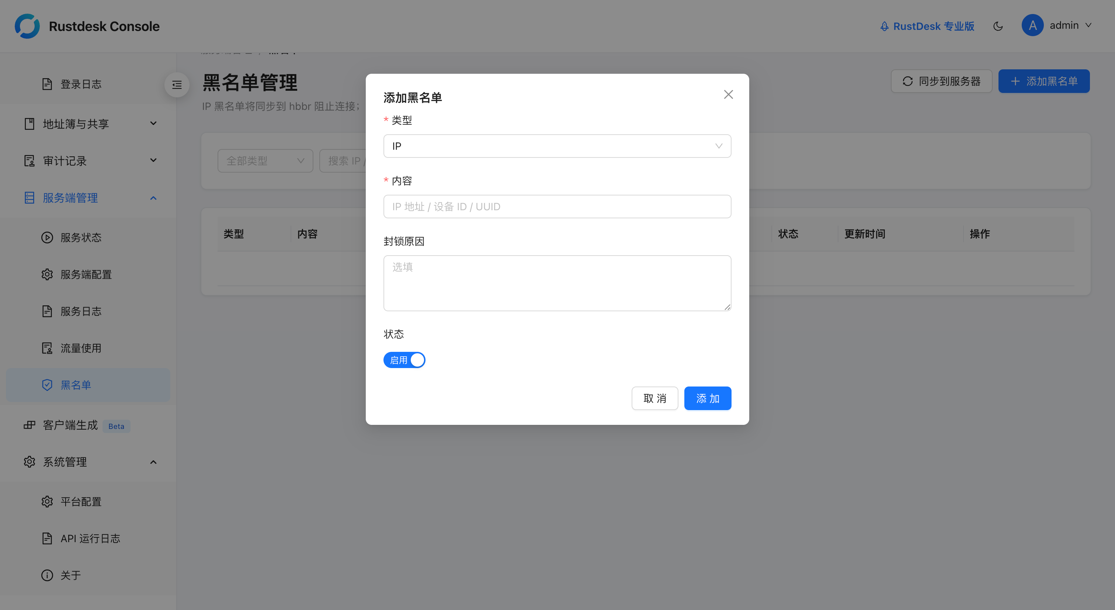Screen dimensions: 1115x610
Task: Focus the 内容 input field
Action: point(557,207)
